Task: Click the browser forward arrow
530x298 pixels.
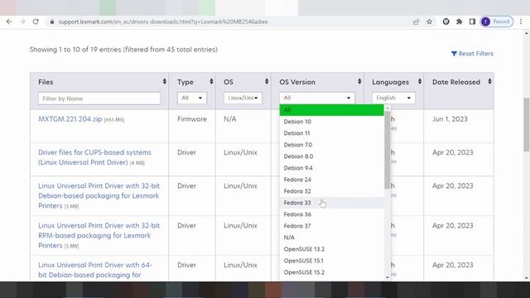Action: point(22,22)
